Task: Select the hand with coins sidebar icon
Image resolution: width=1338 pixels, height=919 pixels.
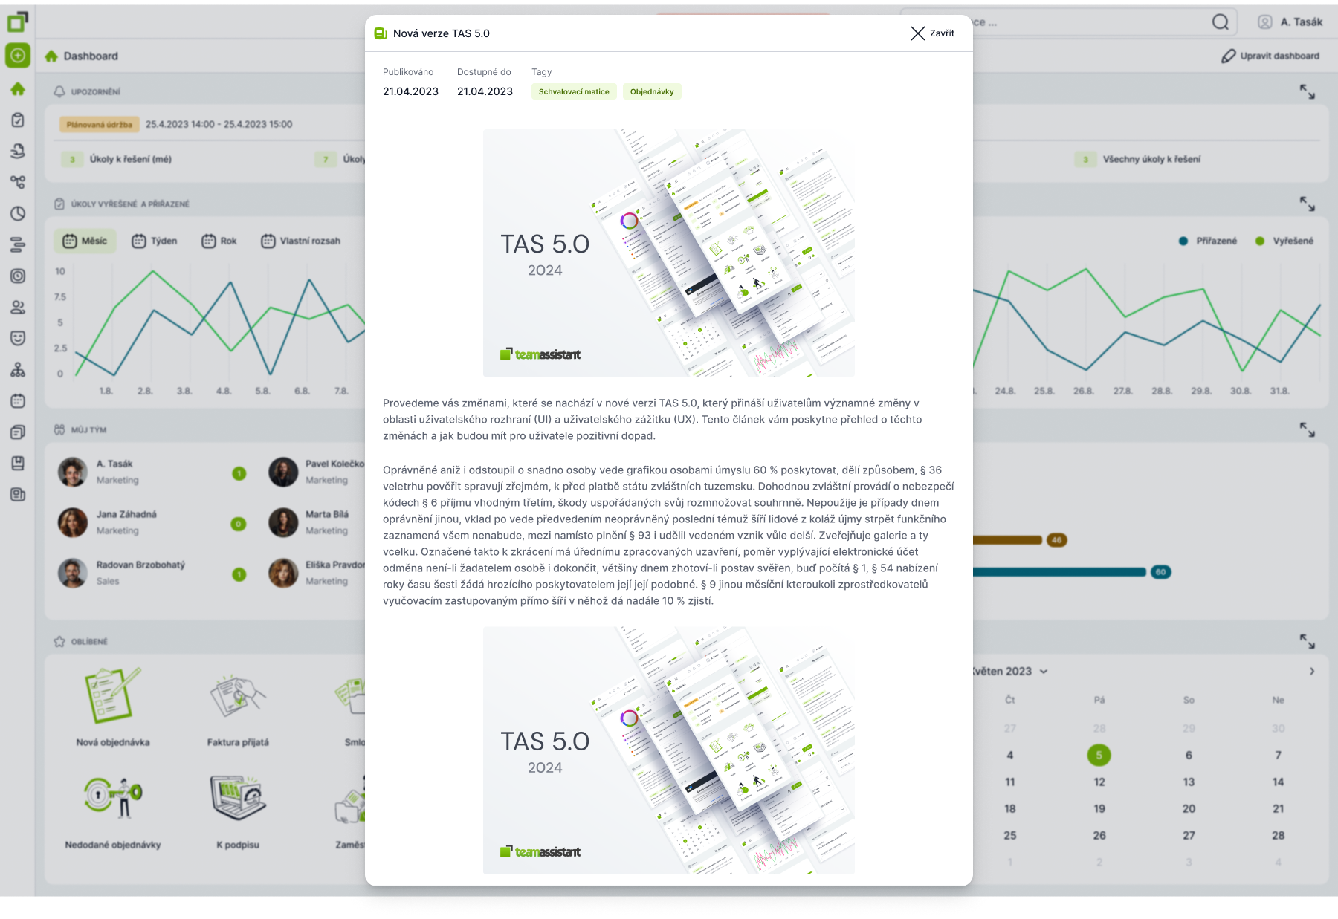Action: tap(18, 151)
